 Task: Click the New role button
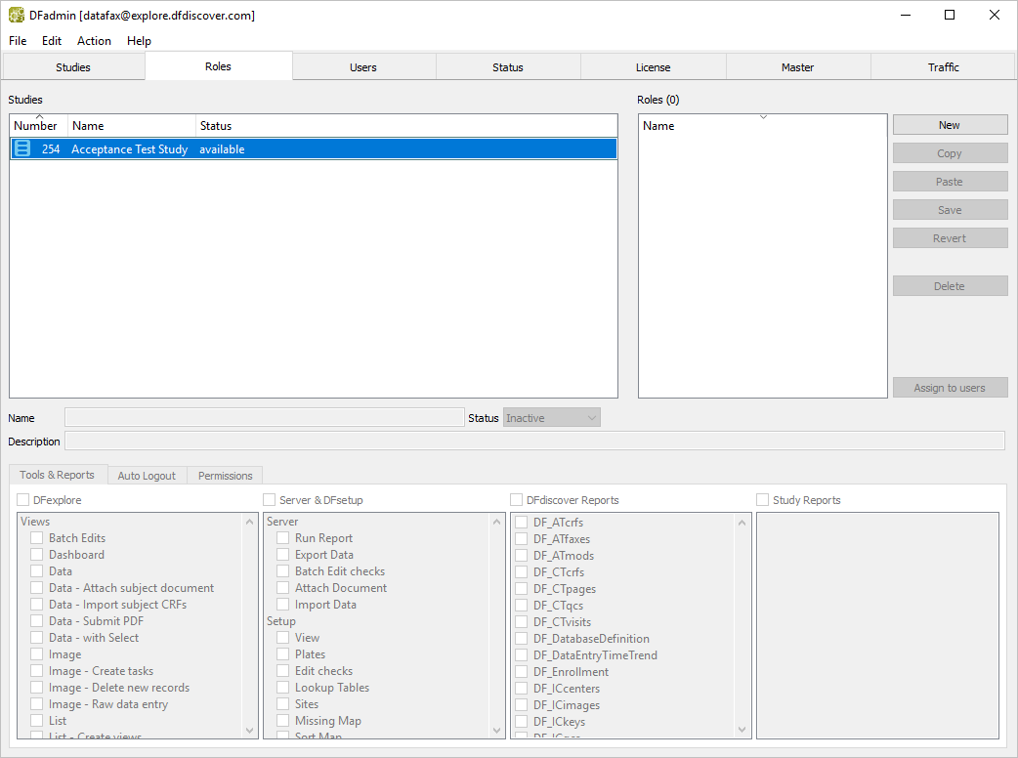(x=949, y=125)
